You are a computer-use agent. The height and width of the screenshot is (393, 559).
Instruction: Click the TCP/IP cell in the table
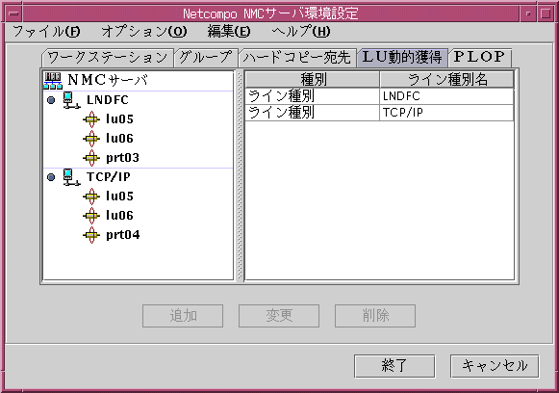point(446,113)
